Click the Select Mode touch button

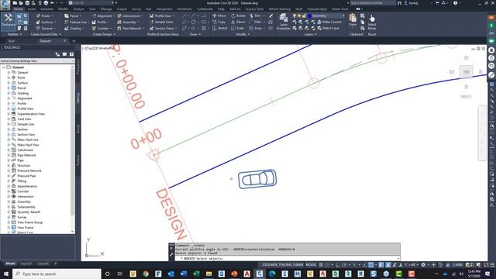tap(372, 22)
